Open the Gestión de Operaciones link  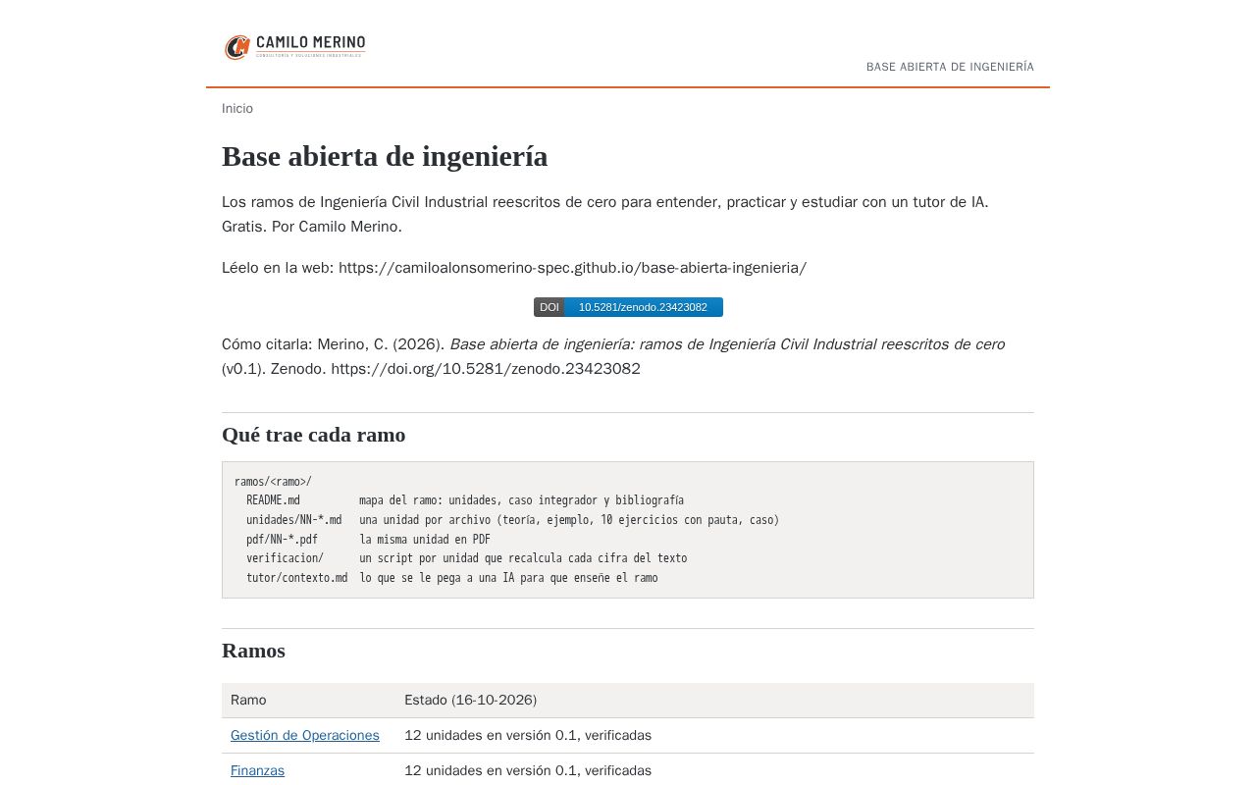tap(305, 735)
